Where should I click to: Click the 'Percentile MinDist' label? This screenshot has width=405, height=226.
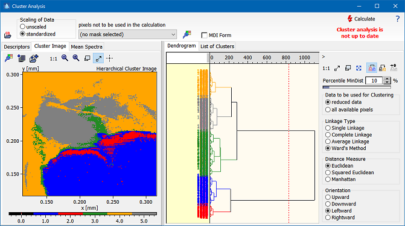pyautogui.click(x=343, y=81)
